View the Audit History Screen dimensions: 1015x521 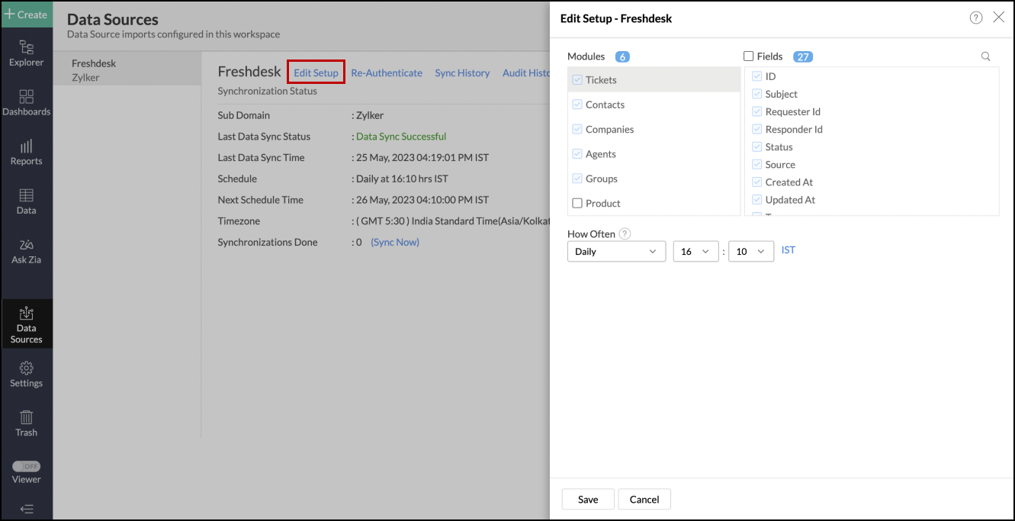click(x=526, y=72)
